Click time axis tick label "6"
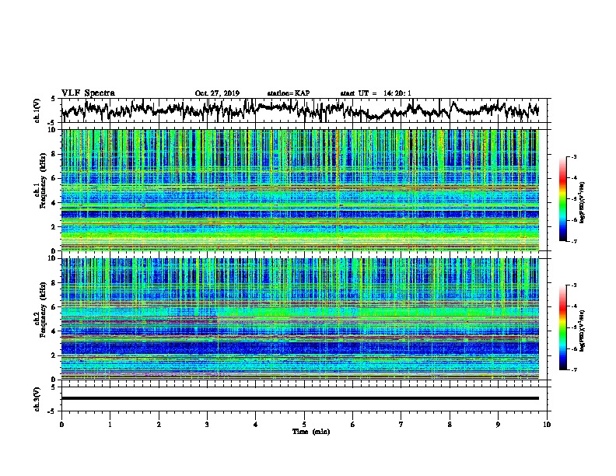 pos(353,425)
